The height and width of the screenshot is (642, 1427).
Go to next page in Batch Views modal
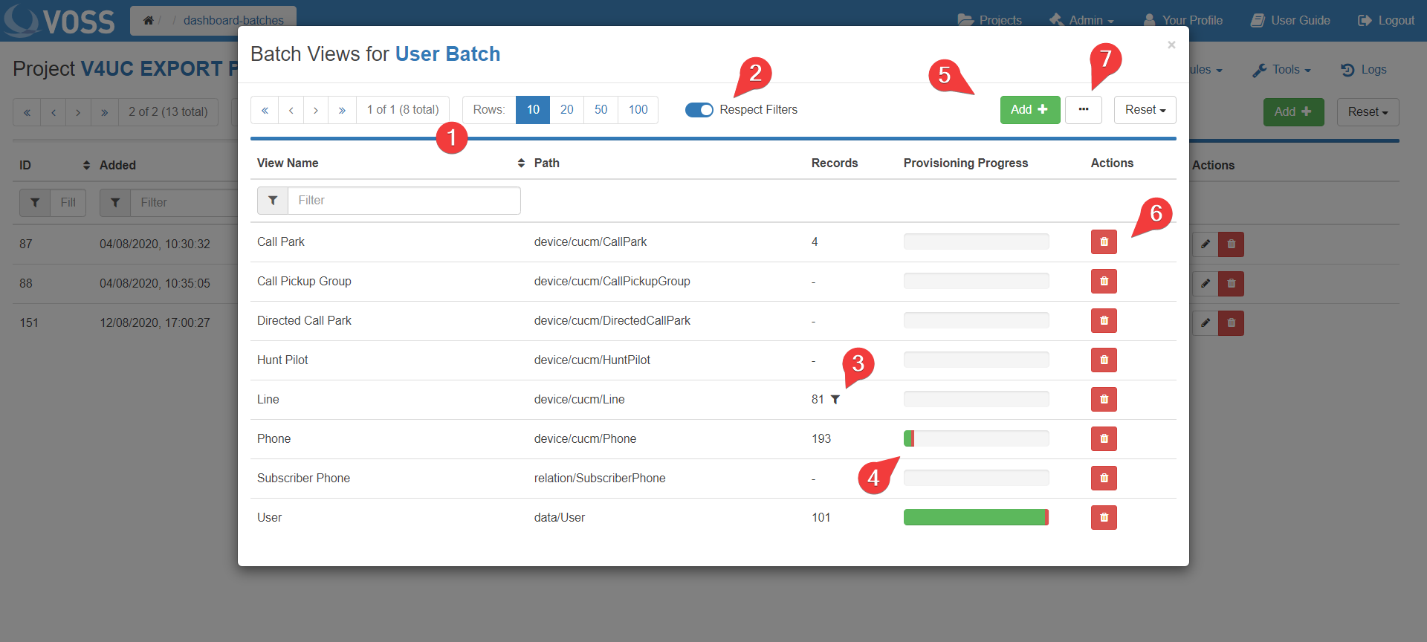click(316, 110)
